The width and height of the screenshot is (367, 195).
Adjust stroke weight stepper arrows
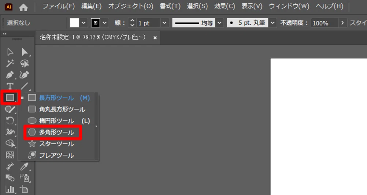(132, 23)
